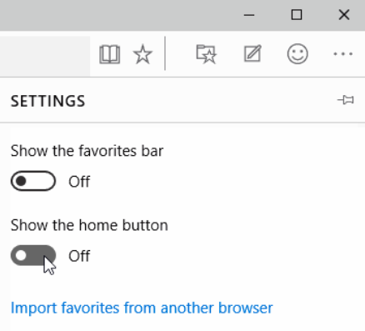Click the Show the favorites bar label
This screenshot has width=365, height=331.
point(87,151)
